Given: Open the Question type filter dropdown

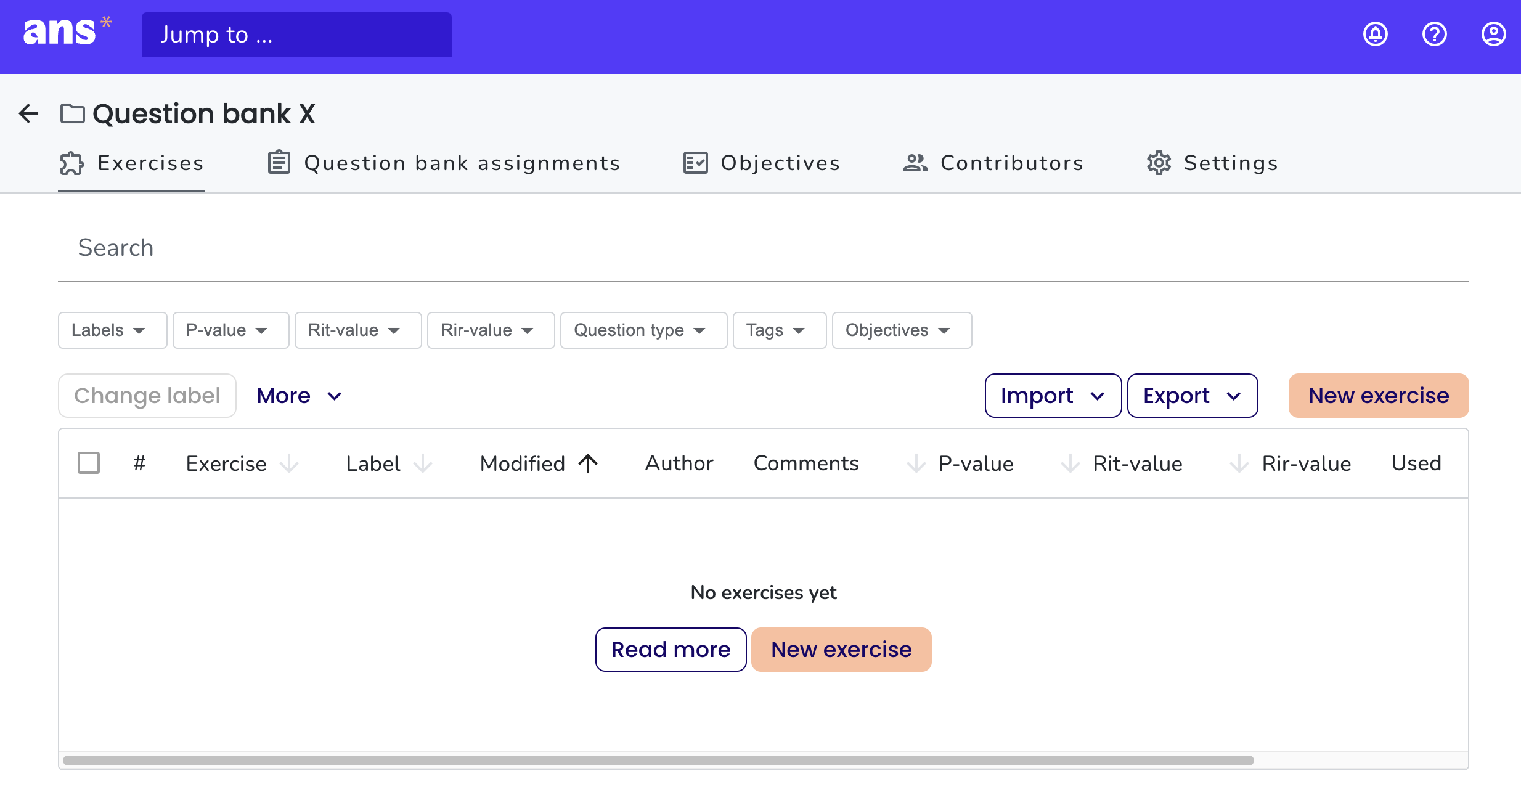Looking at the screenshot, I should [x=644, y=330].
